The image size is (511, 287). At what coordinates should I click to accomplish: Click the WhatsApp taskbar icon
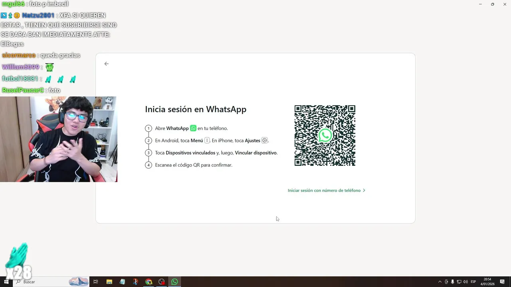(174, 282)
